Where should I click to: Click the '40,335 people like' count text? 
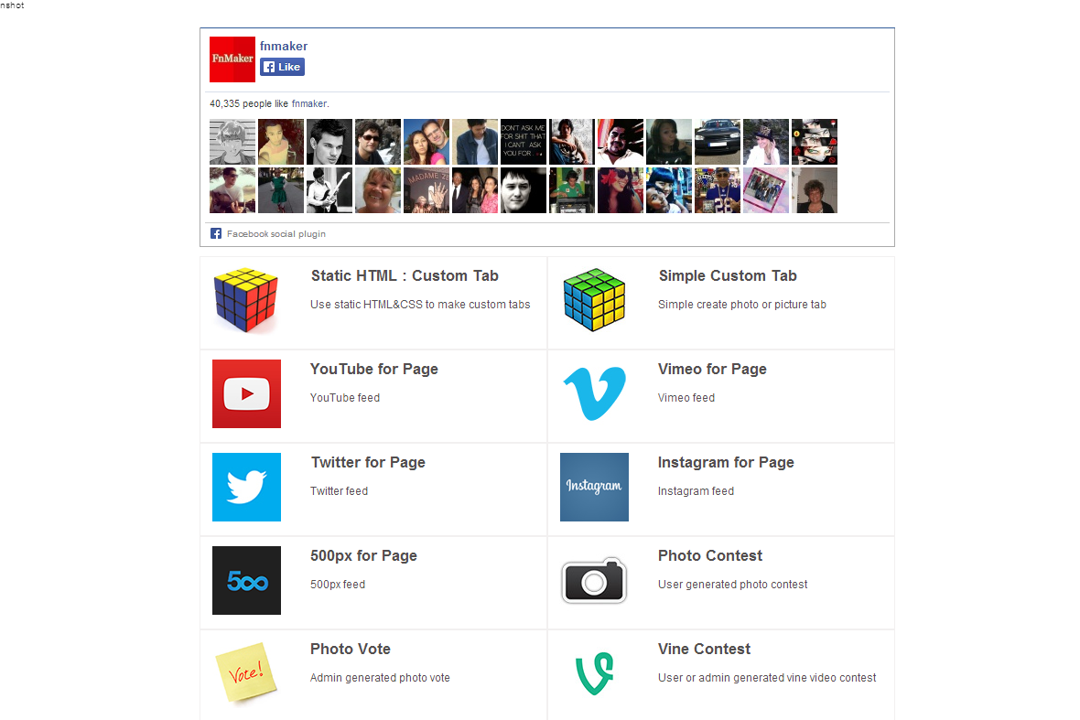pos(249,104)
